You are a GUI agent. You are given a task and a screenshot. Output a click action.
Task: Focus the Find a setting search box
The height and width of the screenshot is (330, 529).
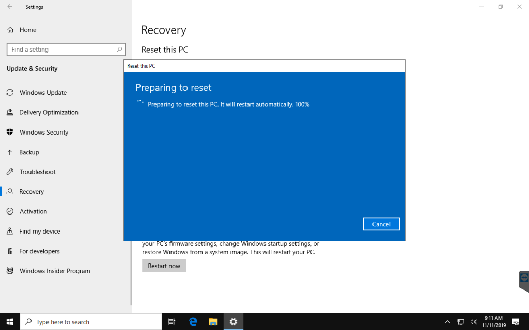tap(66, 49)
